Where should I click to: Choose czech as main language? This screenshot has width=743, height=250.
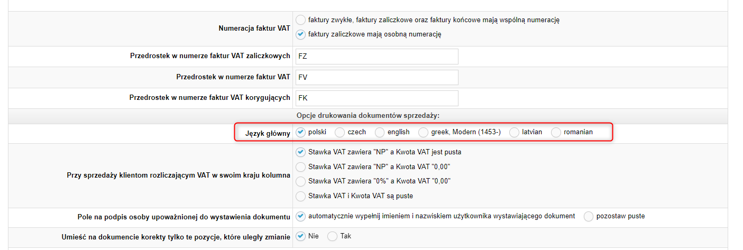340,132
